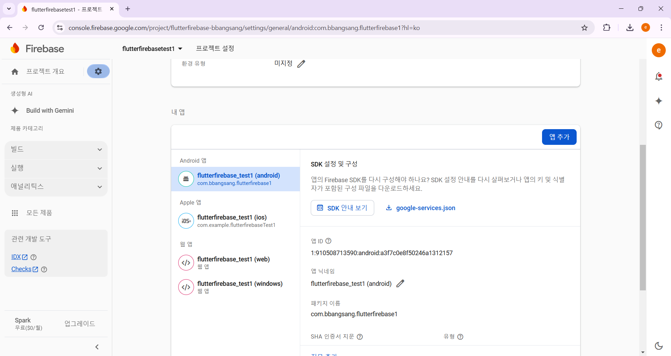Collapse the sidebar with chevron
Image resolution: width=671 pixels, height=356 pixels.
[97, 347]
